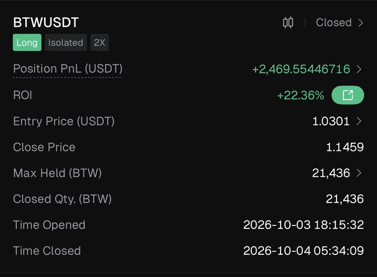Select the Isolated margin tag
377x277 pixels.
(x=65, y=43)
